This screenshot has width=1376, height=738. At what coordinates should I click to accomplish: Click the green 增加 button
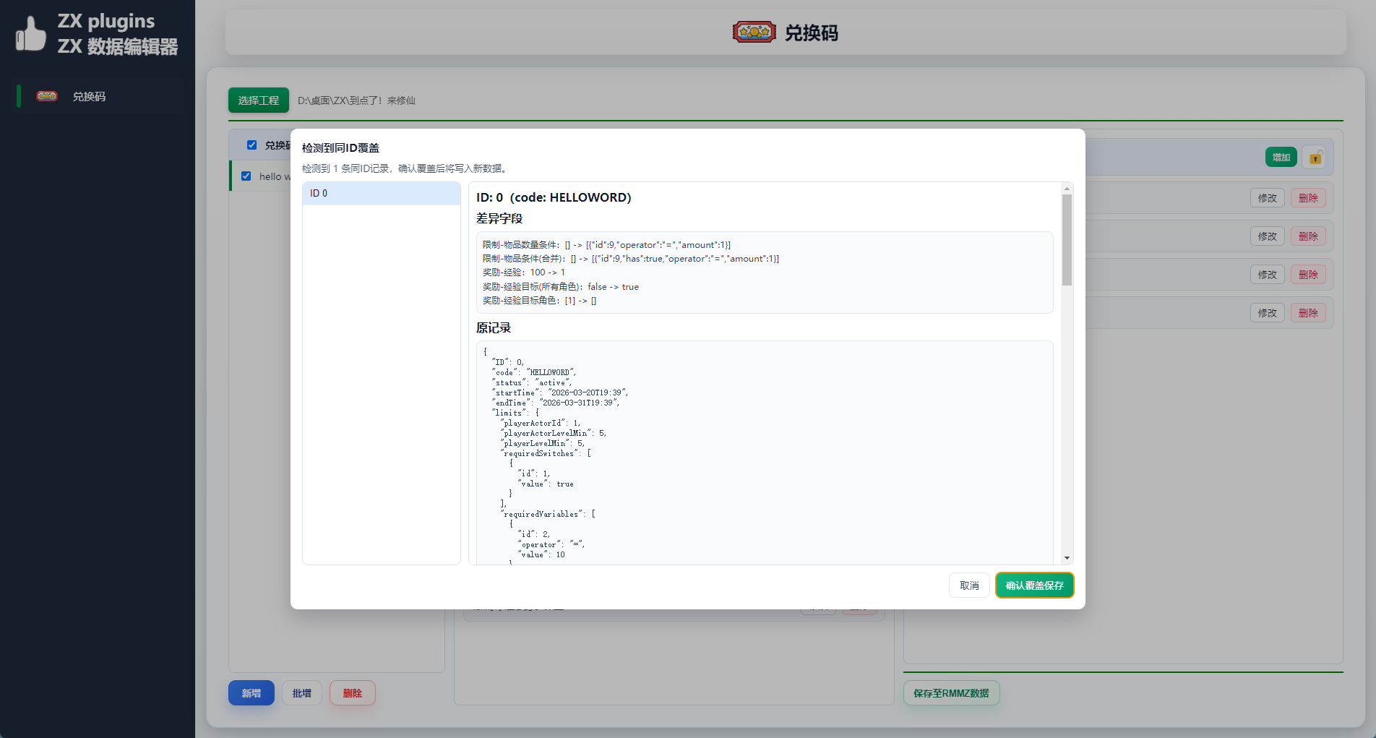click(1281, 157)
